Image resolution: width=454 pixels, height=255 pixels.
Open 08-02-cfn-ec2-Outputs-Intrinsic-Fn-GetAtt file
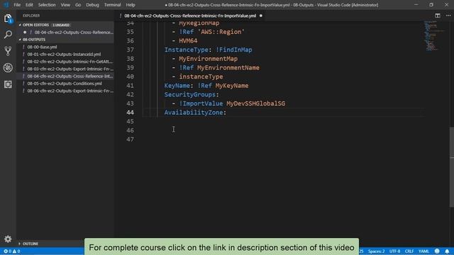[70, 62]
